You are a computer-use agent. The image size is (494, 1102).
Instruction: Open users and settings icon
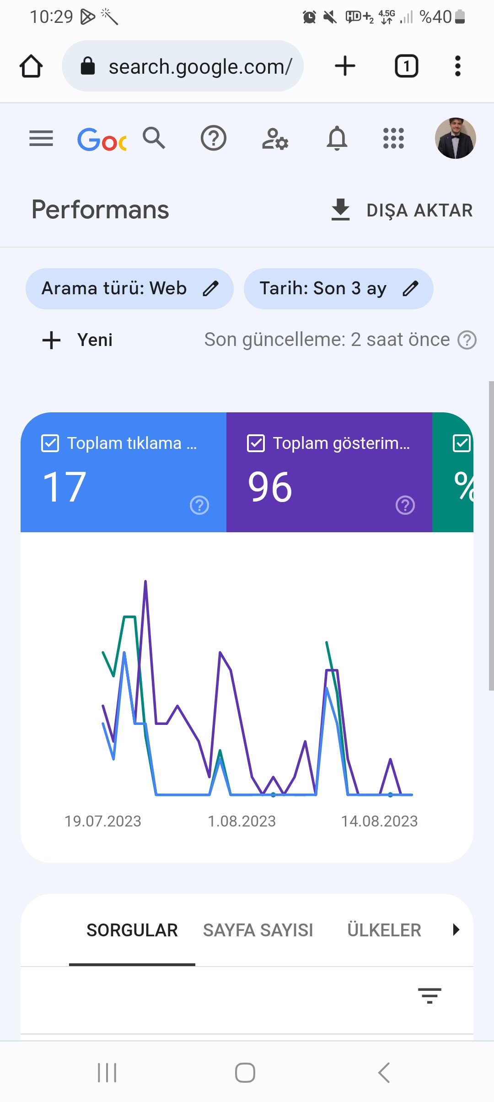coord(275,139)
